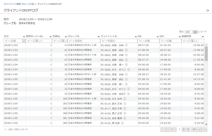This screenshot has height=136, width=212.
Task: Open the date picker dropdown in 日付 filter
Action: [x=24, y=41]
